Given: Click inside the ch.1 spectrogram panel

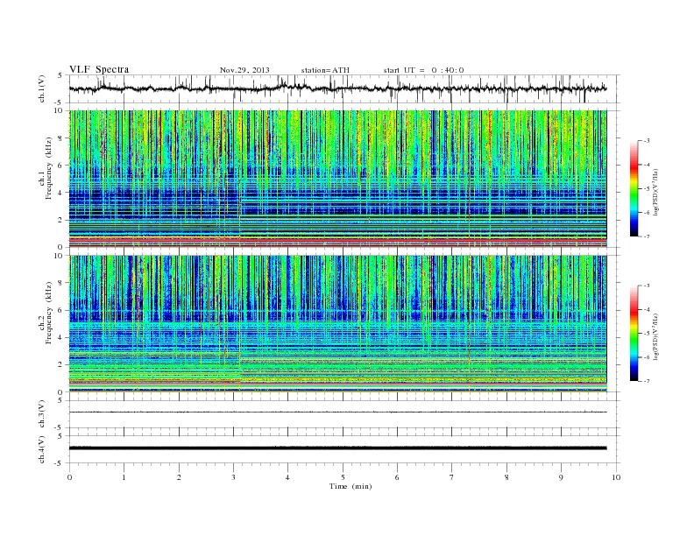Looking at the screenshot, I should pyautogui.click(x=337, y=179).
